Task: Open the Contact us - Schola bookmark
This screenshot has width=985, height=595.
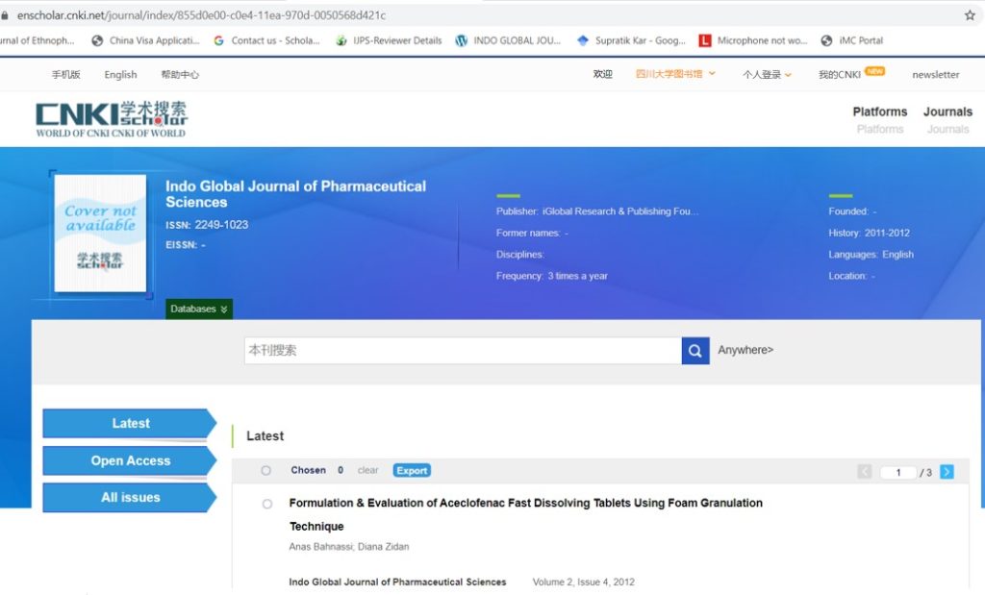Action: click(x=267, y=40)
